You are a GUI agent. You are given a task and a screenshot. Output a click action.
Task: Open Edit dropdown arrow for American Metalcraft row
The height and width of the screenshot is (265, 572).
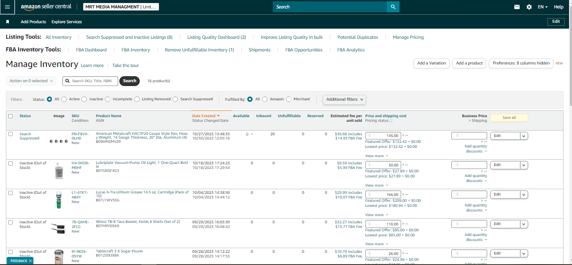tap(524, 136)
